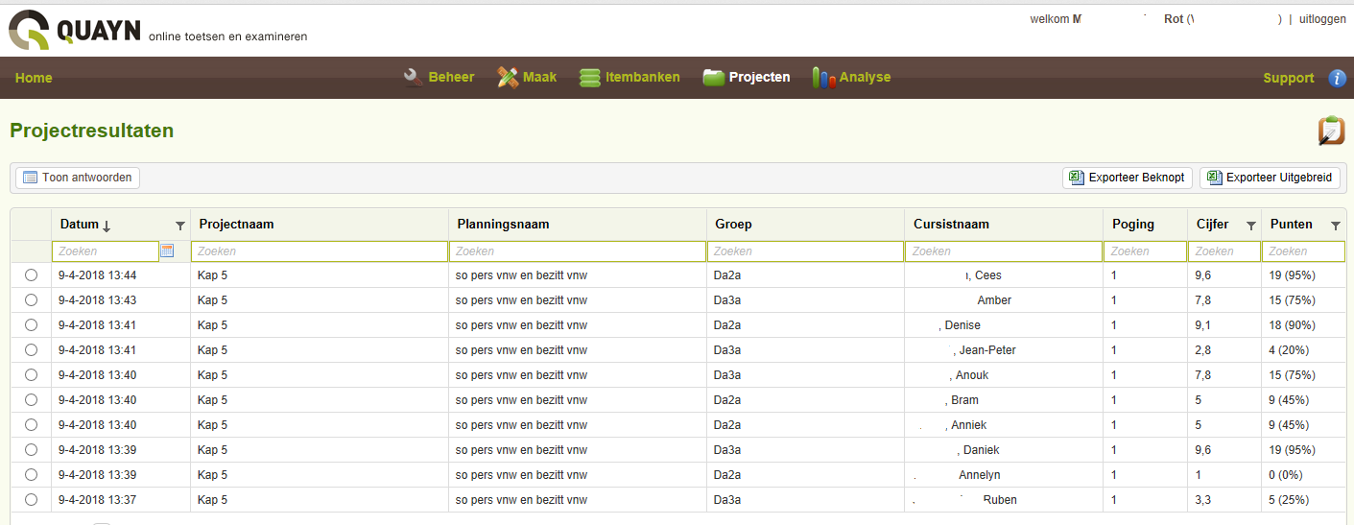Click the Punten search field
The image size is (1354, 525).
(1303, 251)
